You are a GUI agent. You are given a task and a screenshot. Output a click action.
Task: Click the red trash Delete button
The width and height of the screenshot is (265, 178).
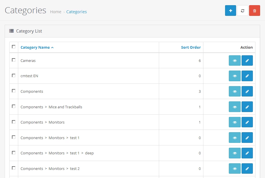254,11
